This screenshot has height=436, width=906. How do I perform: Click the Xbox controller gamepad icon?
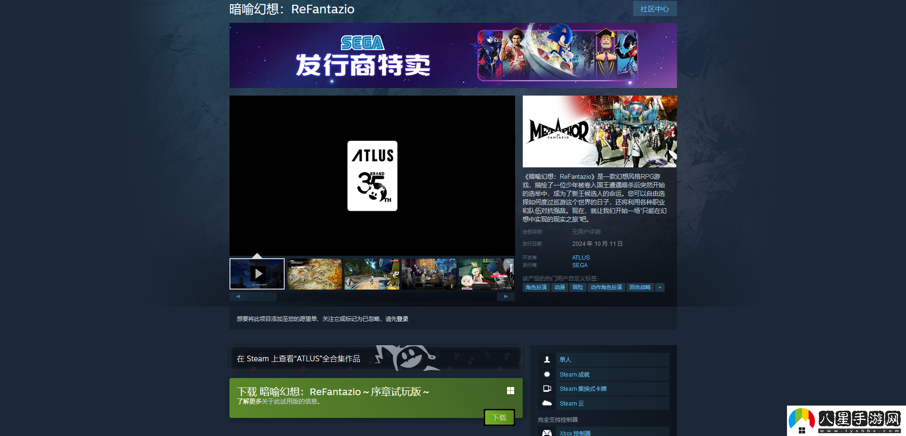pyautogui.click(x=547, y=433)
